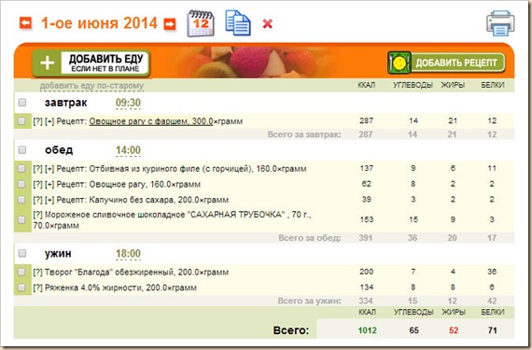Tick the завтрак meal checkbox

tap(22, 102)
